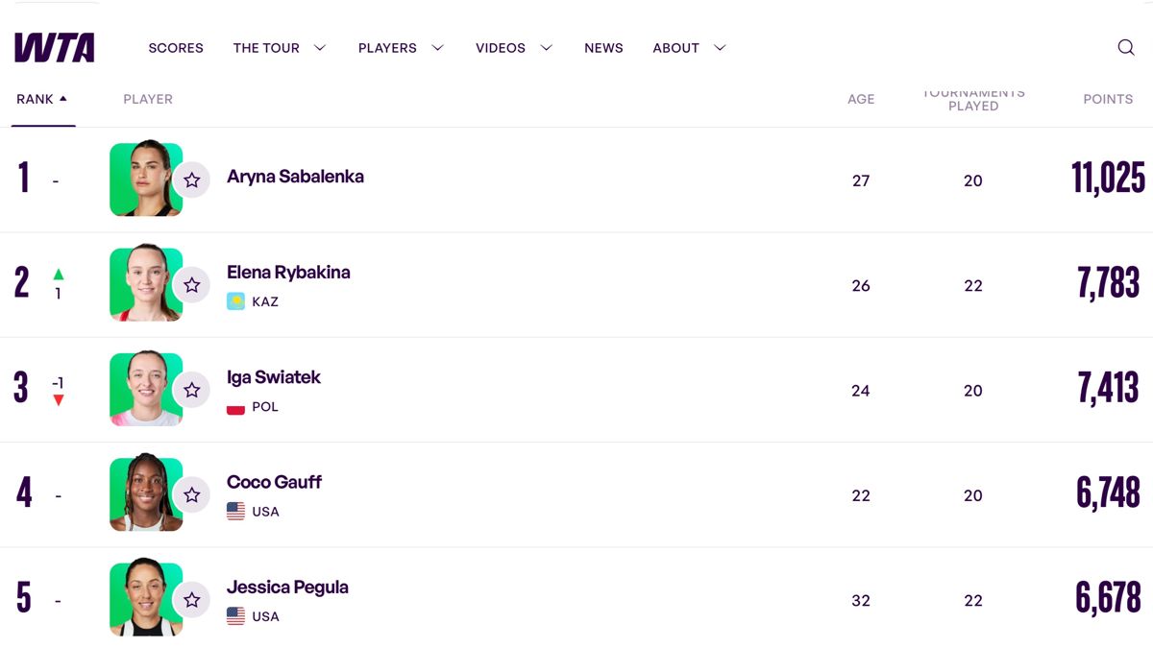
Task: Click Elena Rybakina's player photo
Action: [146, 284]
